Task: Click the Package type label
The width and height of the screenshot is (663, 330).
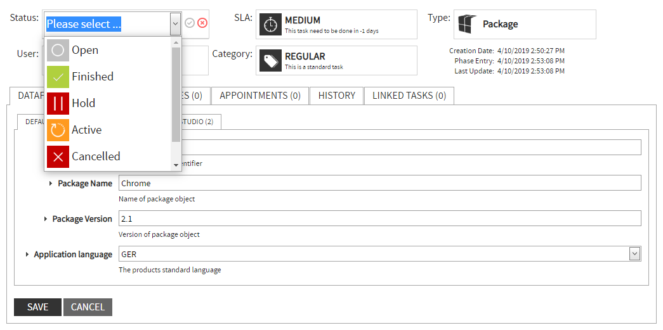Action: coord(500,24)
